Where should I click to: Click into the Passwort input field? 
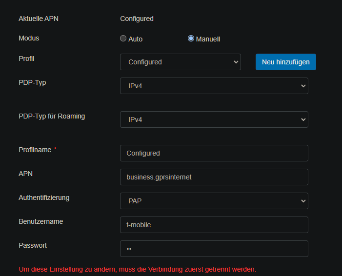(214, 249)
